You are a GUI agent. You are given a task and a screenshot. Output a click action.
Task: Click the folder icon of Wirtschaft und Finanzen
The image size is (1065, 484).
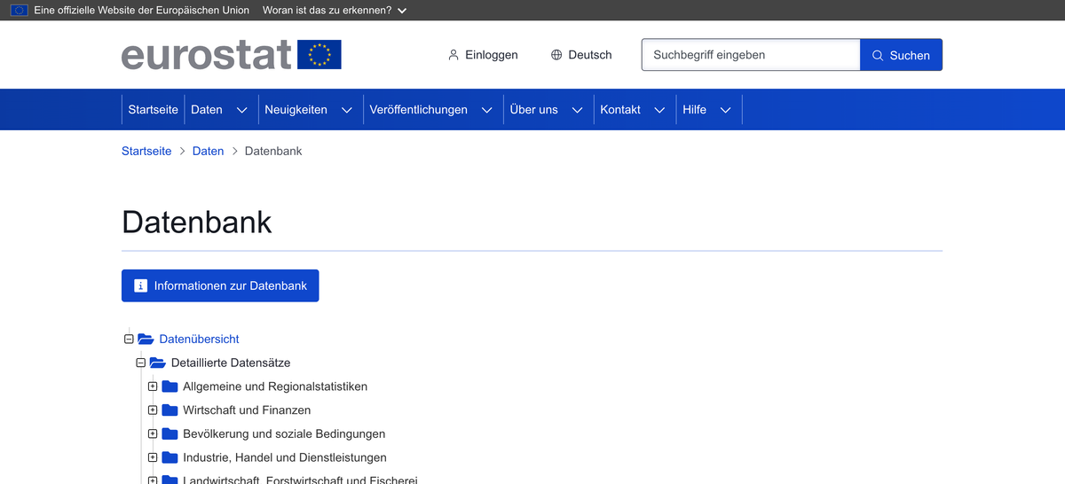170,410
